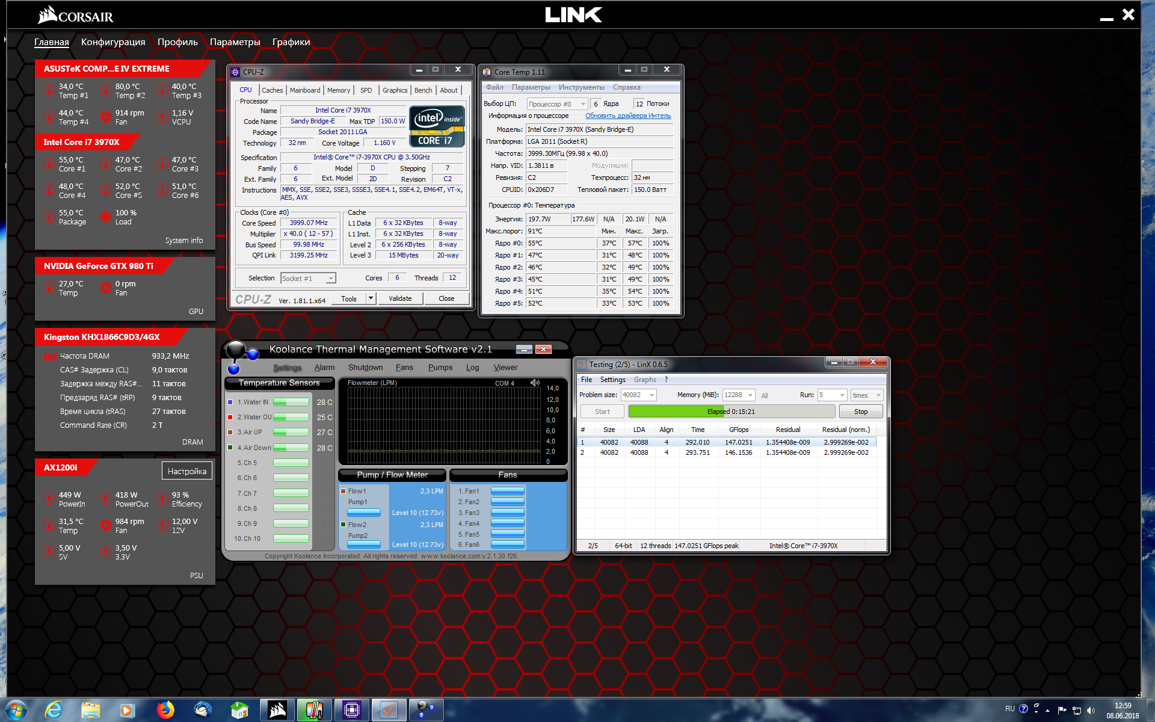The image size is (1155, 722).
Task: Open Thunderbird mail taskbar icon
Action: click(203, 711)
